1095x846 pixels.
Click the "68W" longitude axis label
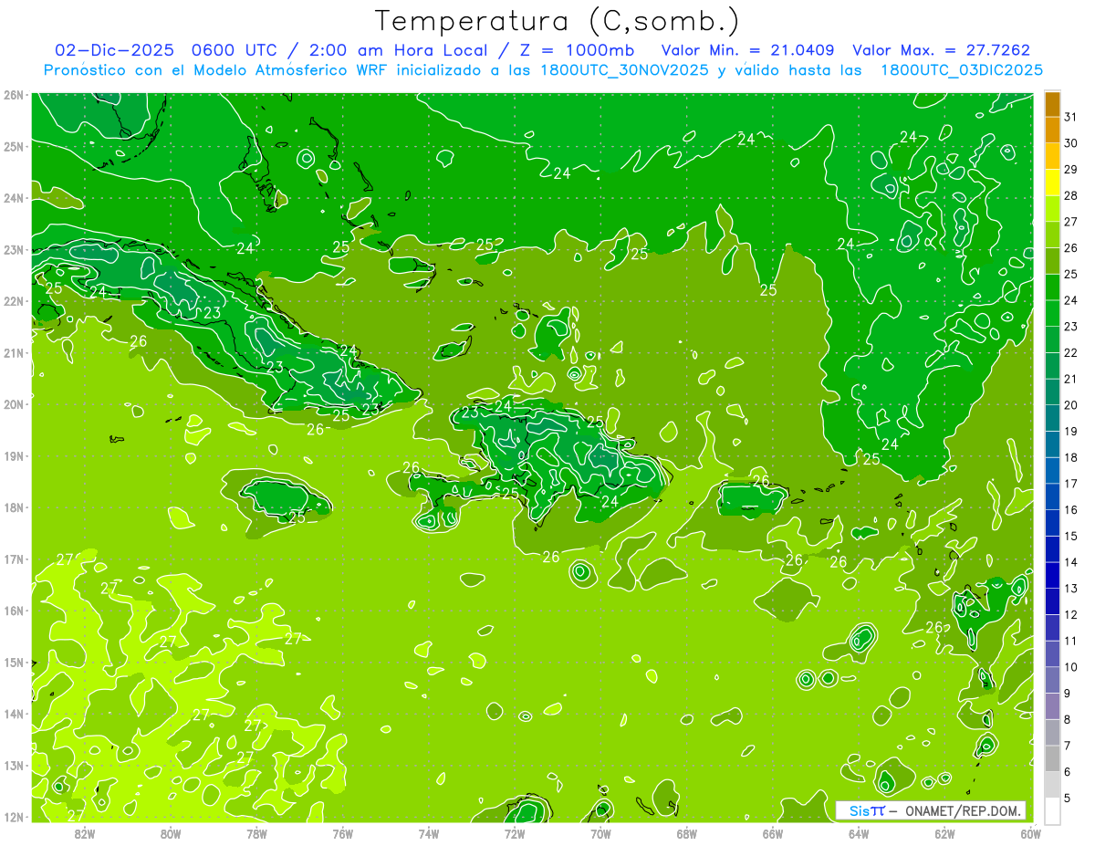(x=687, y=833)
